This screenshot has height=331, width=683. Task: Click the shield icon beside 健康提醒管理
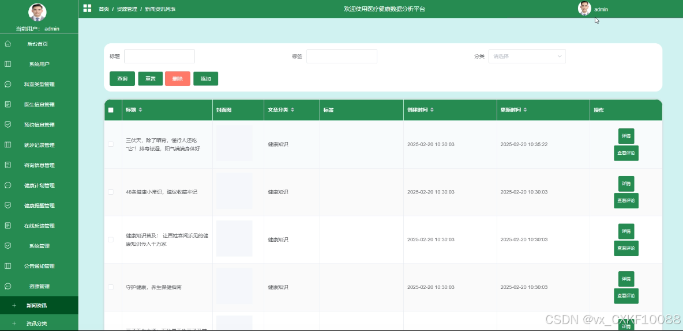(7, 206)
